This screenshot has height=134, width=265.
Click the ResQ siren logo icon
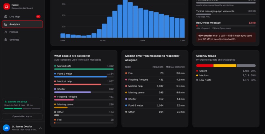pyautogui.click(x=7, y=7)
